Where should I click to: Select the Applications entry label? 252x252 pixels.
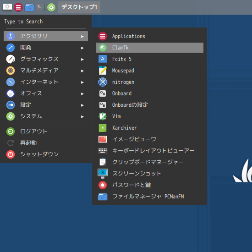[129, 36]
